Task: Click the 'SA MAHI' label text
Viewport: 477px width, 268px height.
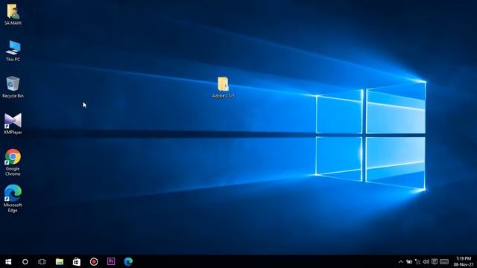Action: [x=13, y=23]
